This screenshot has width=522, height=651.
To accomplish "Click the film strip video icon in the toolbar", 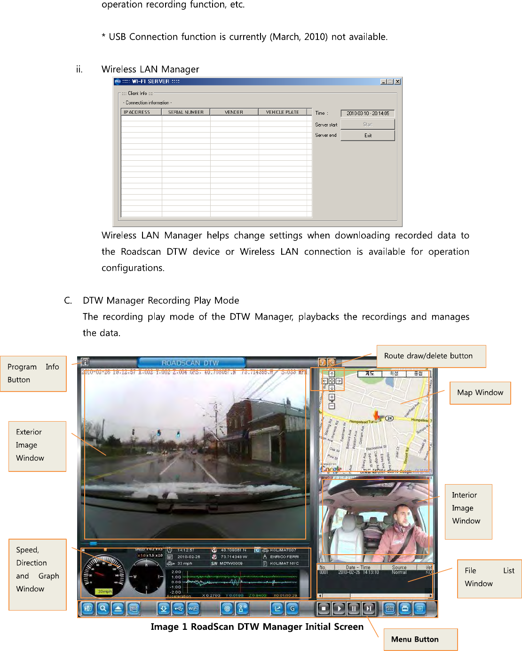I will 390,609.
